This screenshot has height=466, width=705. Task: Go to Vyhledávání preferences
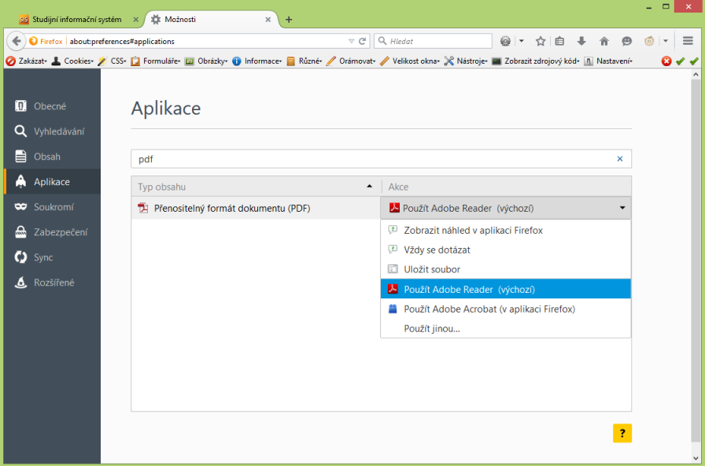pyautogui.click(x=58, y=131)
